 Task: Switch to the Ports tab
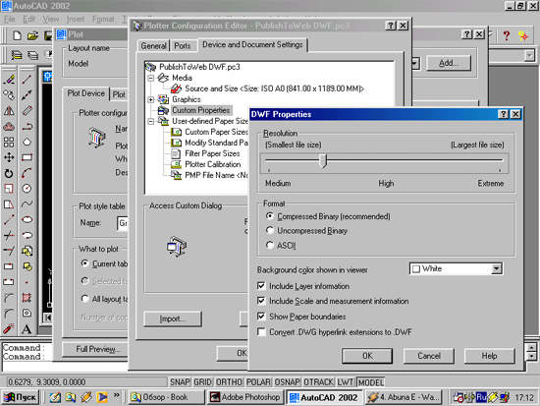click(183, 46)
